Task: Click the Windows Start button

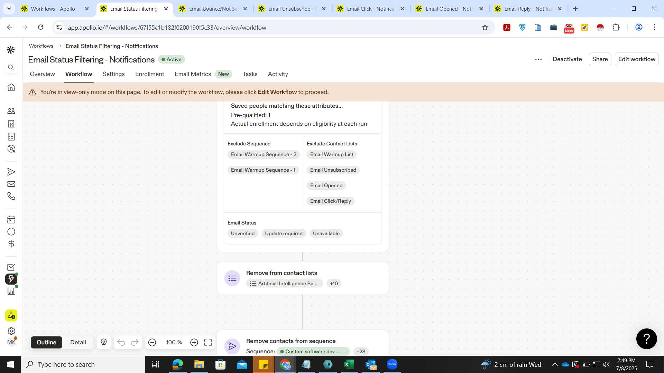Action: (x=10, y=364)
